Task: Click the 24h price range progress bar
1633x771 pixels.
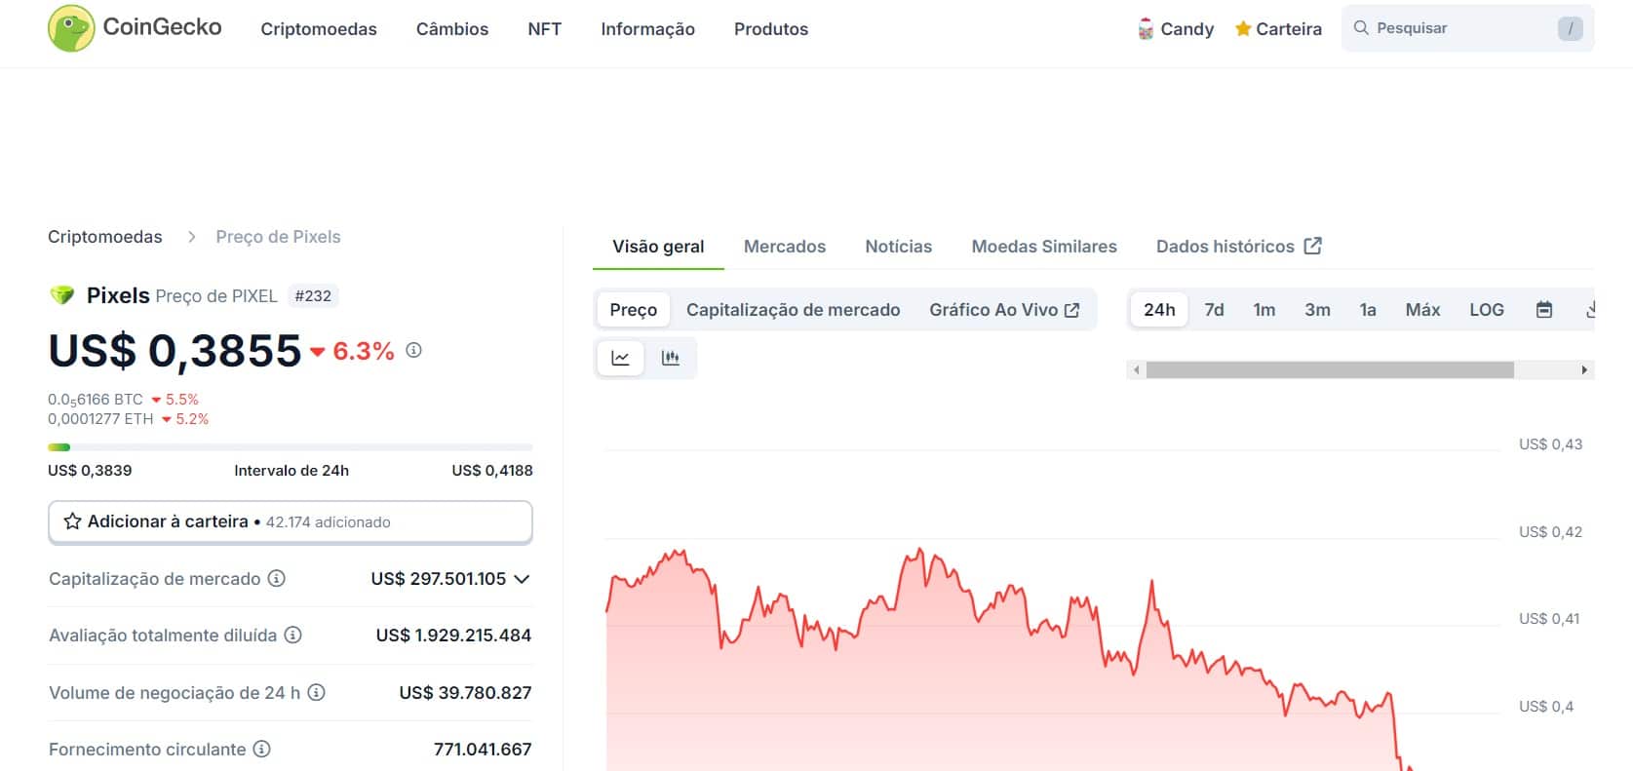Action: pos(291,447)
